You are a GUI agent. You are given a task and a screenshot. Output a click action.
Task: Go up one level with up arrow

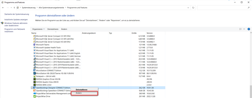point(14,7)
